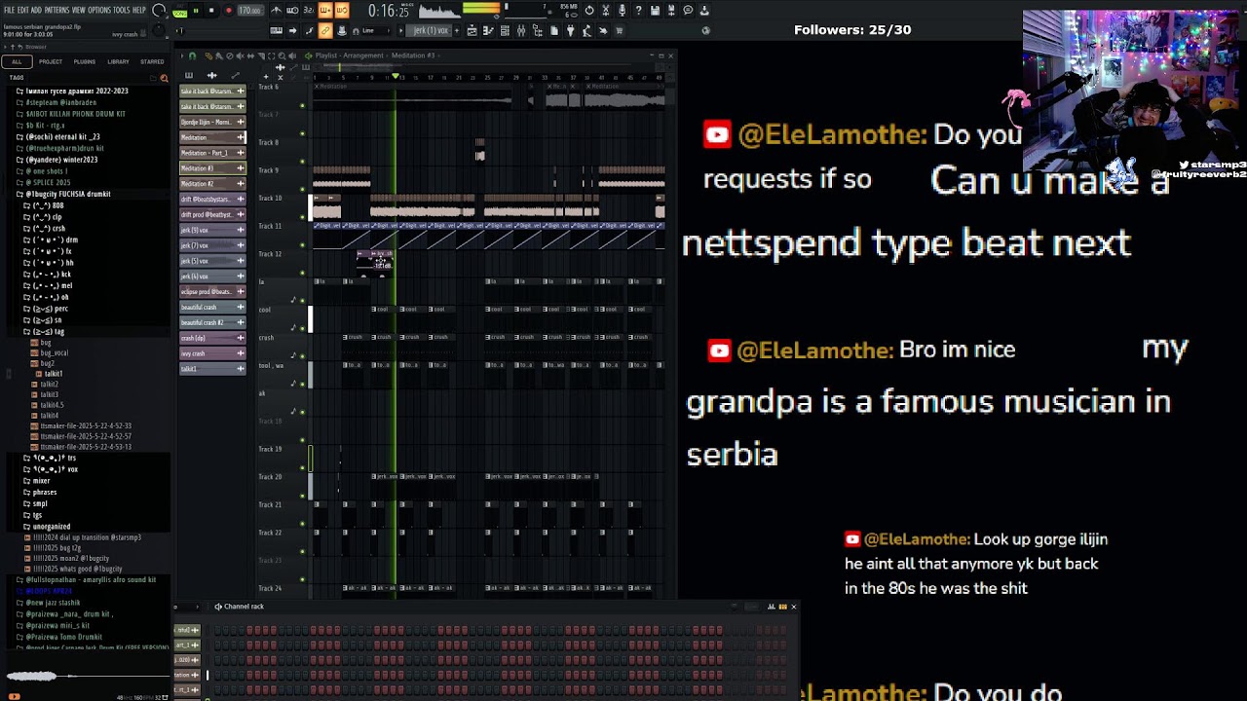Mute the cool track green dot
Viewport: 1247px width, 701px height.
(302, 329)
